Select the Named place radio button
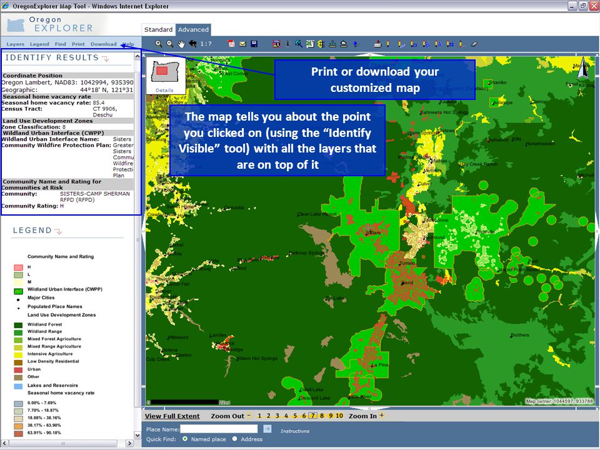Screen dimensions: 600x450 tap(185, 439)
